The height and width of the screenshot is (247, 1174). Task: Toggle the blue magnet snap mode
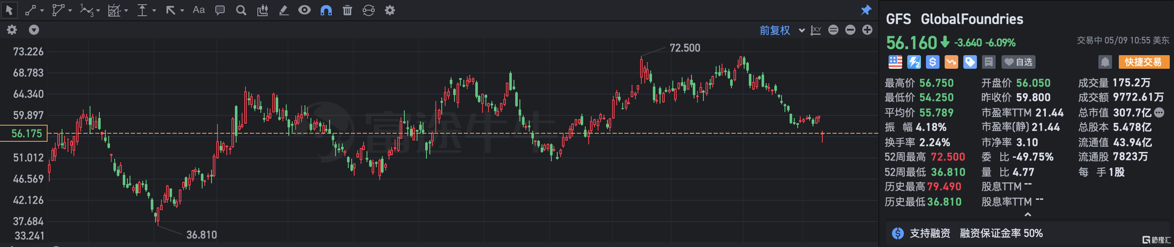(x=326, y=10)
